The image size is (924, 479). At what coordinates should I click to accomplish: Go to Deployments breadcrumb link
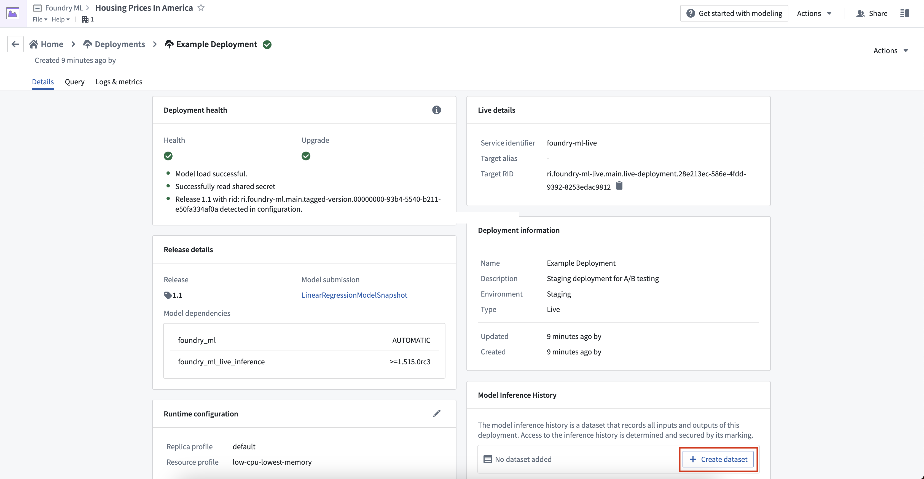click(114, 44)
